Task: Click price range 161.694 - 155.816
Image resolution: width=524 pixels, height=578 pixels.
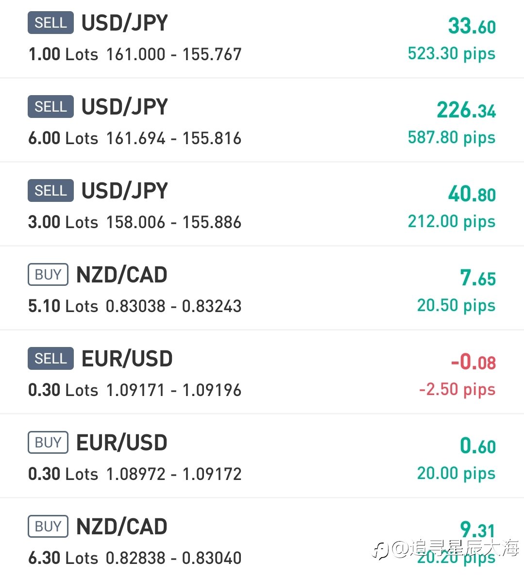Action: (x=174, y=139)
